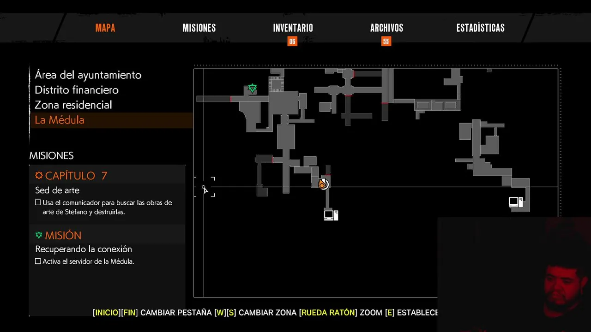Tick the Activa el servidor checkbox
The image size is (591, 332).
click(38, 261)
